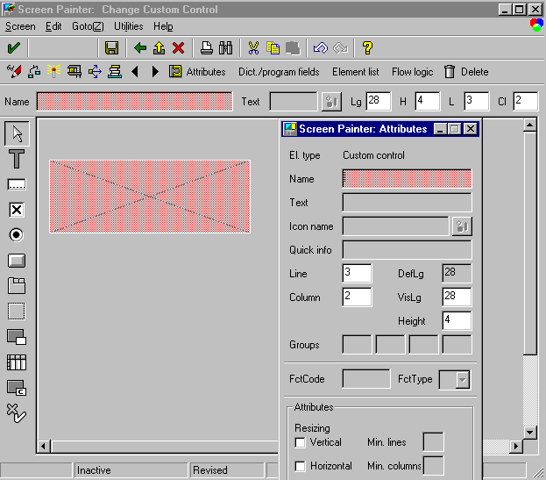
Task: Click the Attributes toolbar button
Action: click(197, 72)
